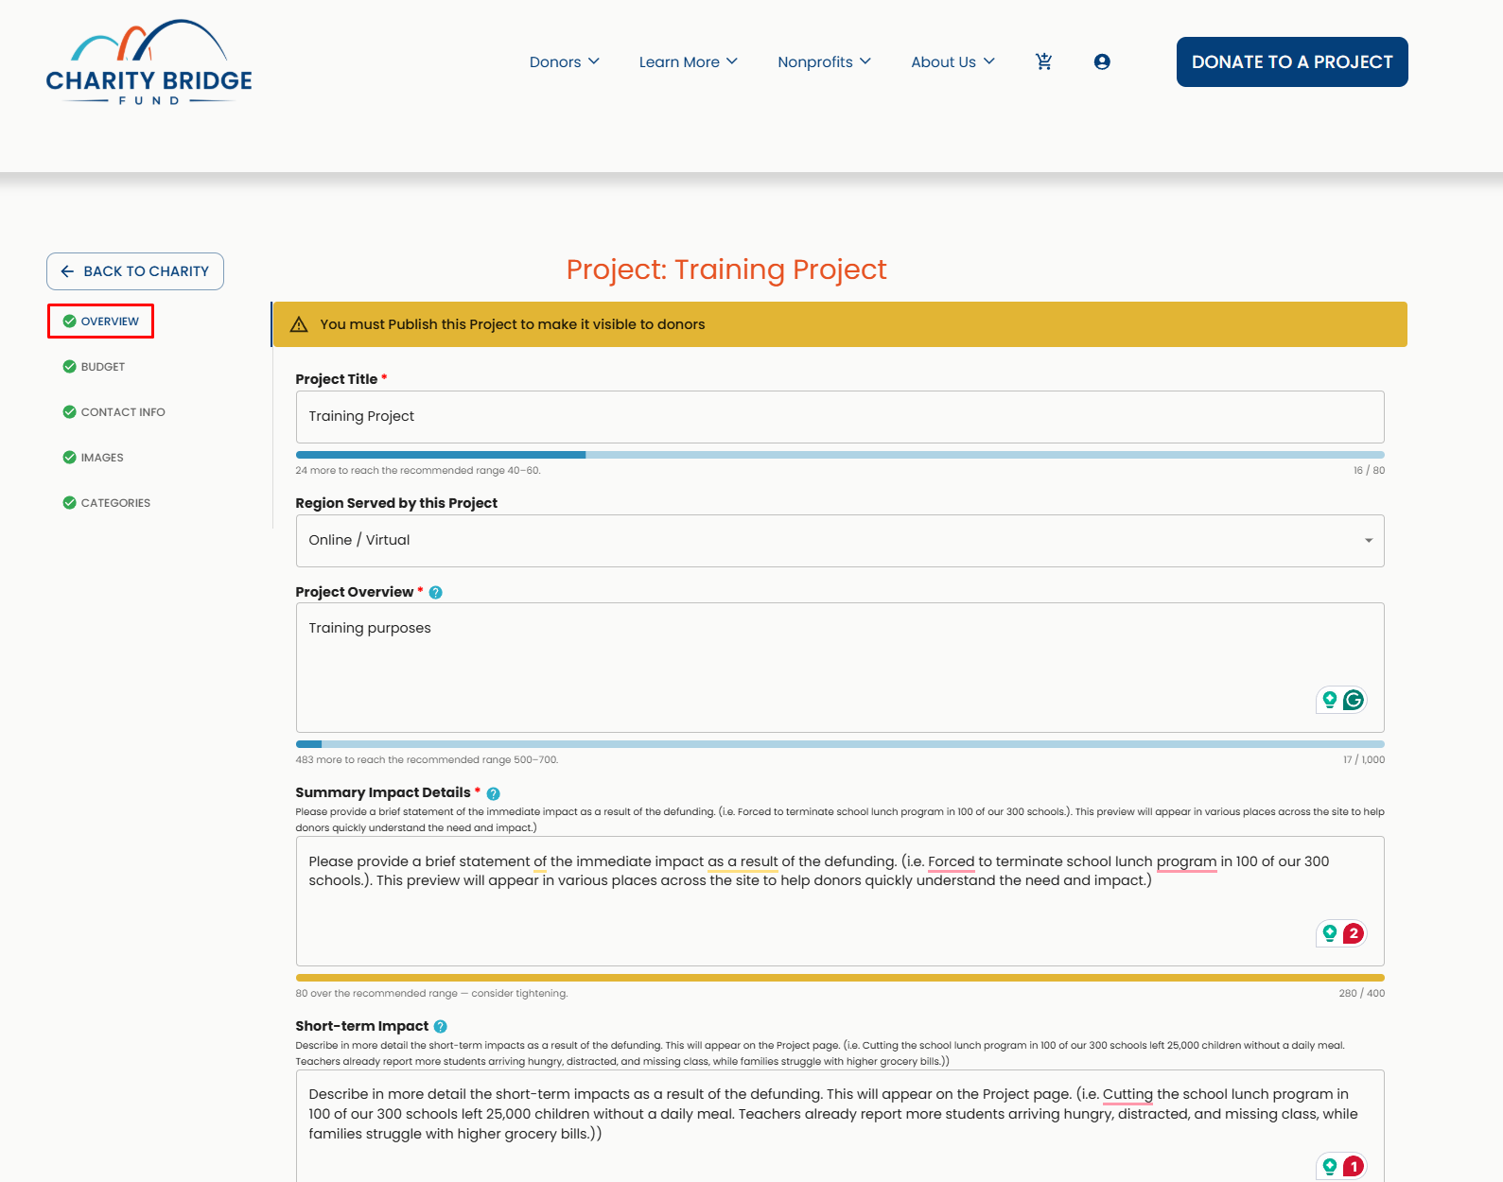The image size is (1503, 1182).
Task: Click the Project Overview character progress bar
Action: tap(840, 744)
